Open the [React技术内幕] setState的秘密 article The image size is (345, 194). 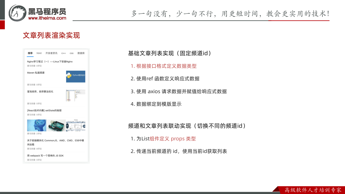pyautogui.click(x=44, y=110)
